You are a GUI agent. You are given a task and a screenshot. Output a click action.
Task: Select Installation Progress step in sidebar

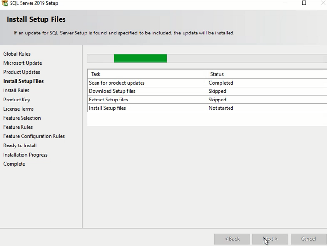coord(25,155)
